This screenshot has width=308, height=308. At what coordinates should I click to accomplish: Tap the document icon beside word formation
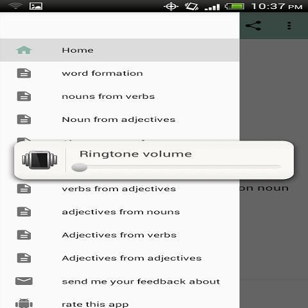[24, 73]
